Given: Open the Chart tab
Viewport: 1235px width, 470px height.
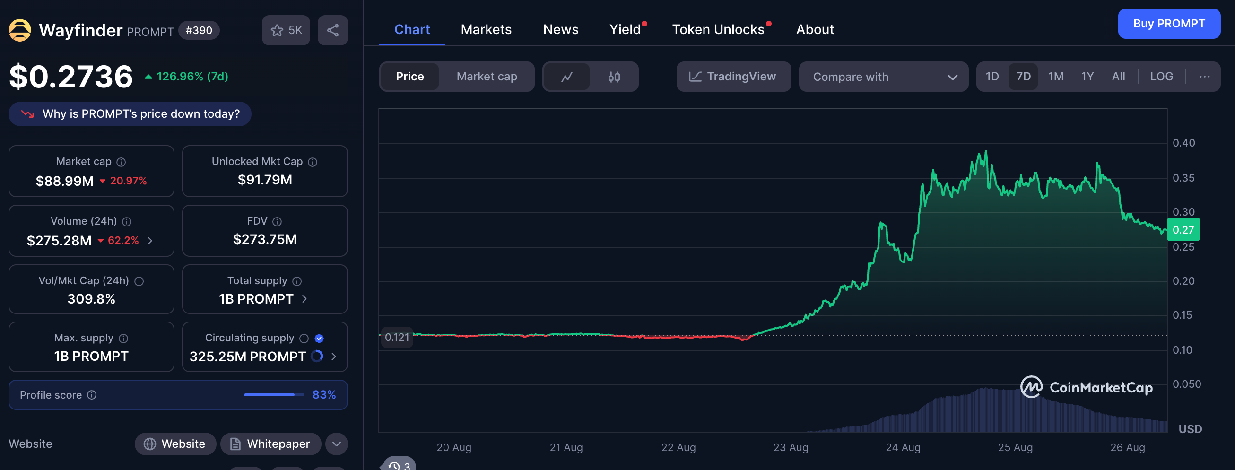Looking at the screenshot, I should tap(412, 30).
